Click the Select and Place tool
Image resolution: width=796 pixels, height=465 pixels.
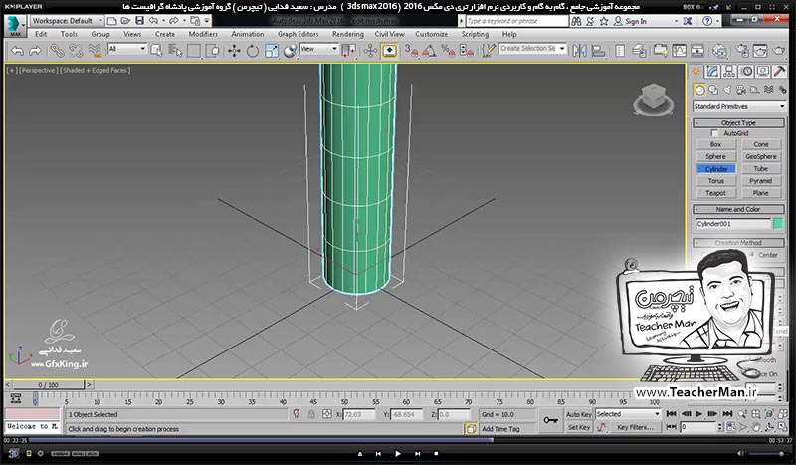[x=290, y=51]
